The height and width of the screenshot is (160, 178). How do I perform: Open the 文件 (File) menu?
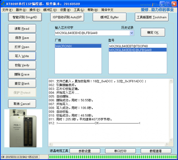tap(7, 10)
